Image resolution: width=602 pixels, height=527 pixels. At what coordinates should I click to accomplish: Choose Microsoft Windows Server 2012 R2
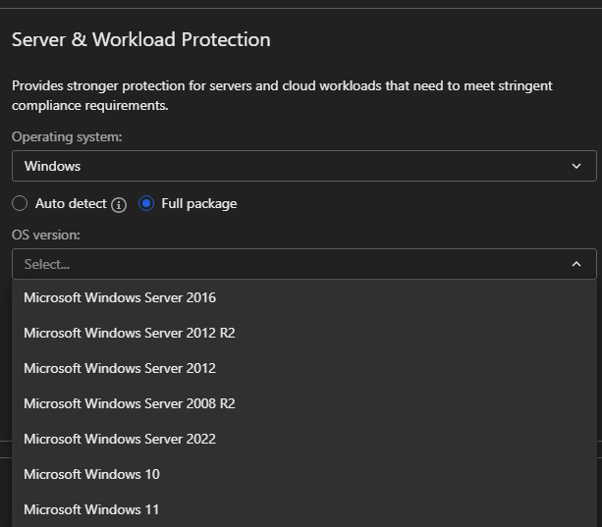coord(130,333)
